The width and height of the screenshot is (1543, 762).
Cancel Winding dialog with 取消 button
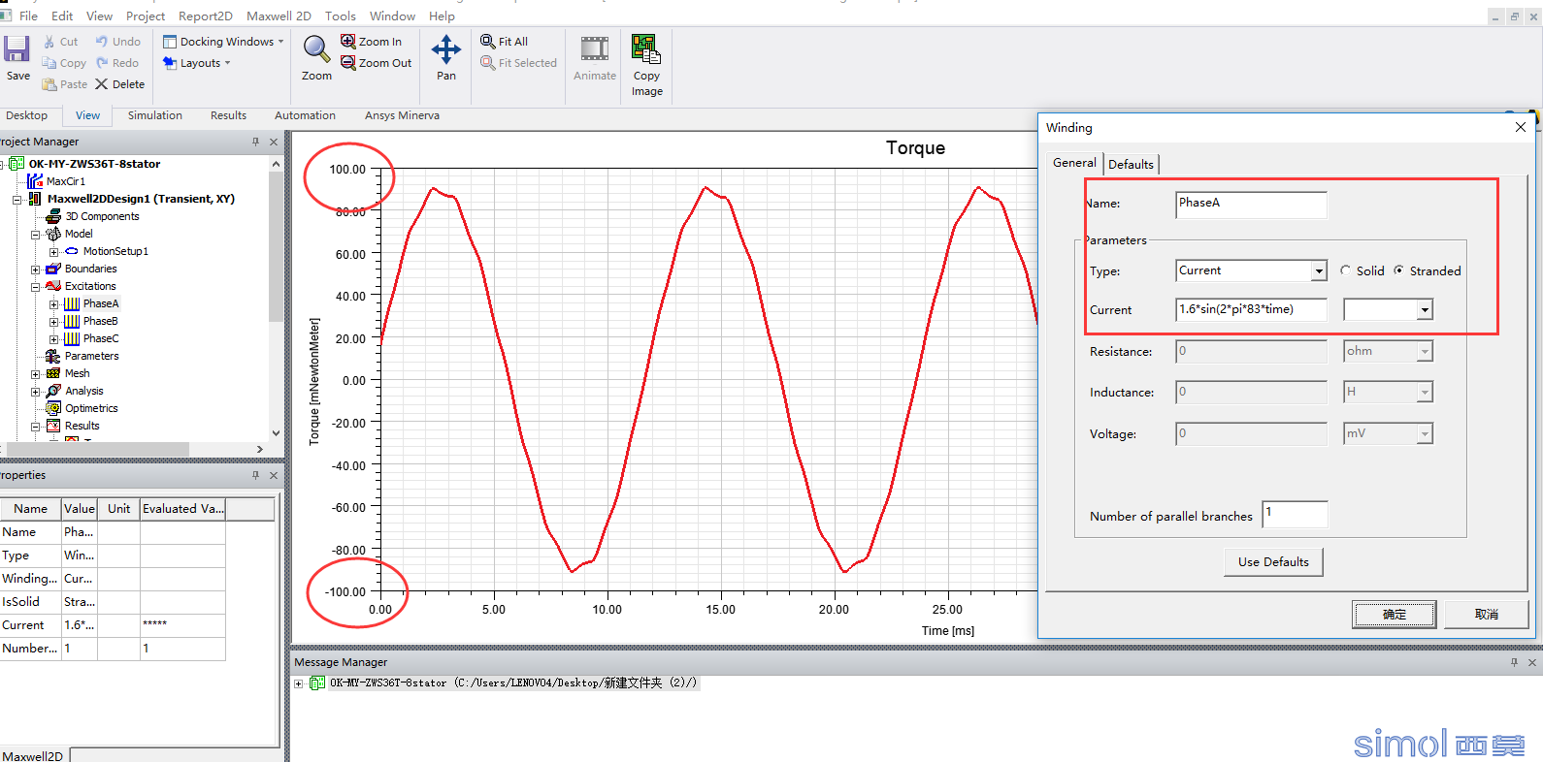point(1486,615)
